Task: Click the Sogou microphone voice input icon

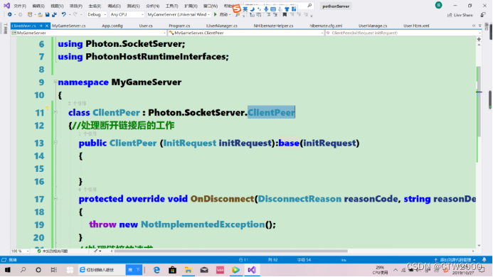Action: (266, 9)
